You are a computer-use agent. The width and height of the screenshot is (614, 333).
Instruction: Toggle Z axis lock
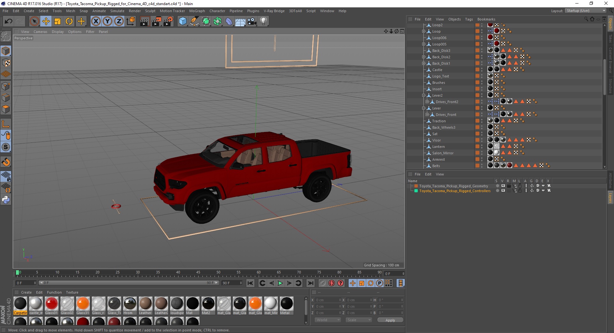(x=119, y=21)
